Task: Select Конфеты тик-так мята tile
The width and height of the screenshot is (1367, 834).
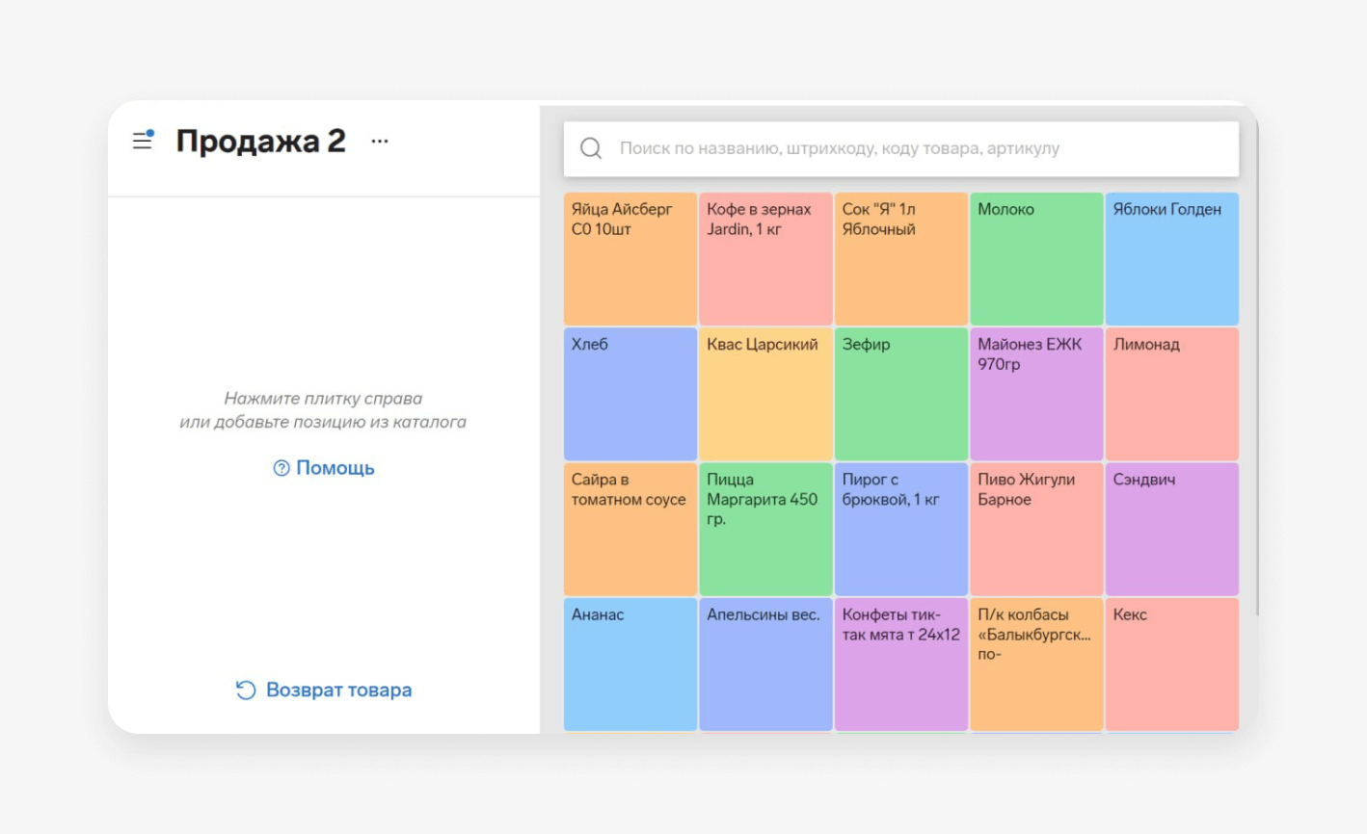Action: pyautogui.click(x=901, y=665)
